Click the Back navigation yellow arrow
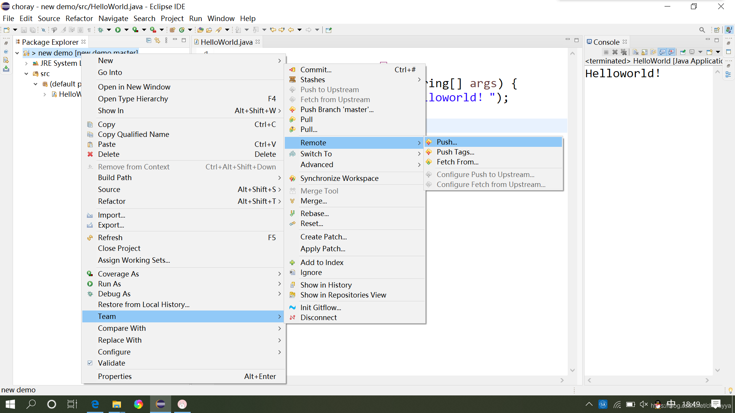735x413 pixels. pyautogui.click(x=291, y=30)
